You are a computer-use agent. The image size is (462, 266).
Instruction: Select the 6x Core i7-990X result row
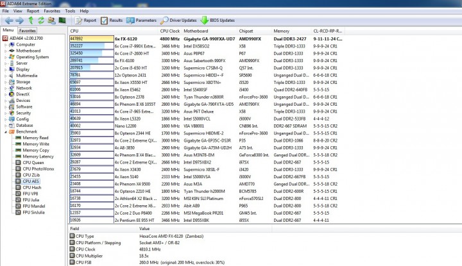pyautogui.click(x=206, y=46)
